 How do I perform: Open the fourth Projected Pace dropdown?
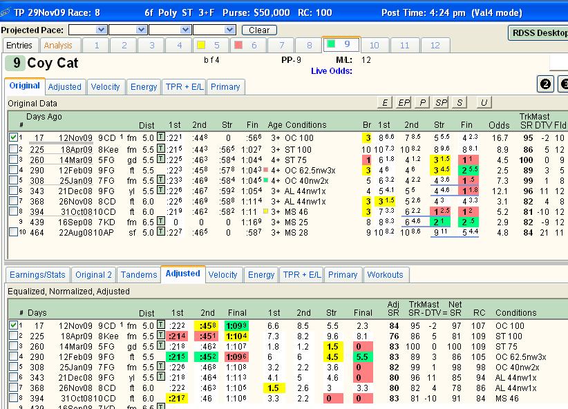[229, 30]
